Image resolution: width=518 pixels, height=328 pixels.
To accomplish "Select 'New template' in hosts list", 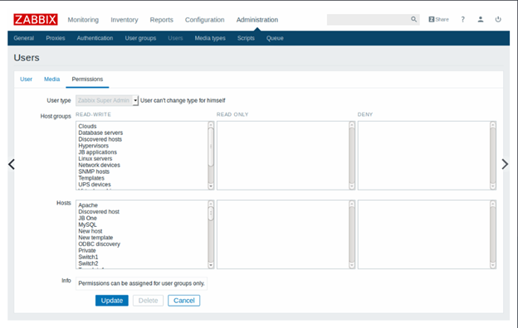I will [x=95, y=238].
